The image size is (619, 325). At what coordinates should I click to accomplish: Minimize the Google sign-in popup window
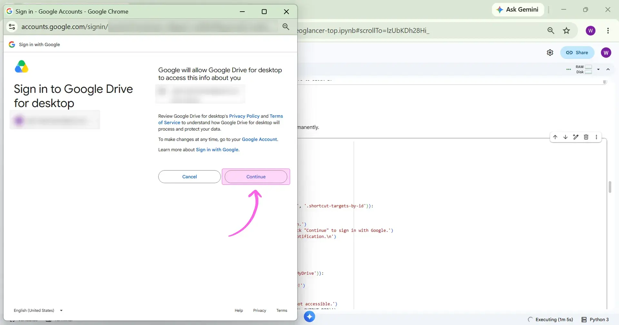pos(242,12)
